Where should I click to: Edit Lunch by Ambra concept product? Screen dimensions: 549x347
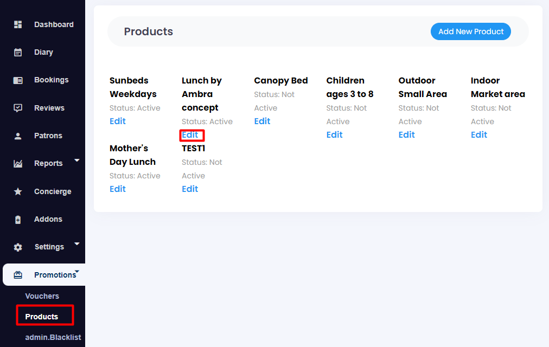190,134
